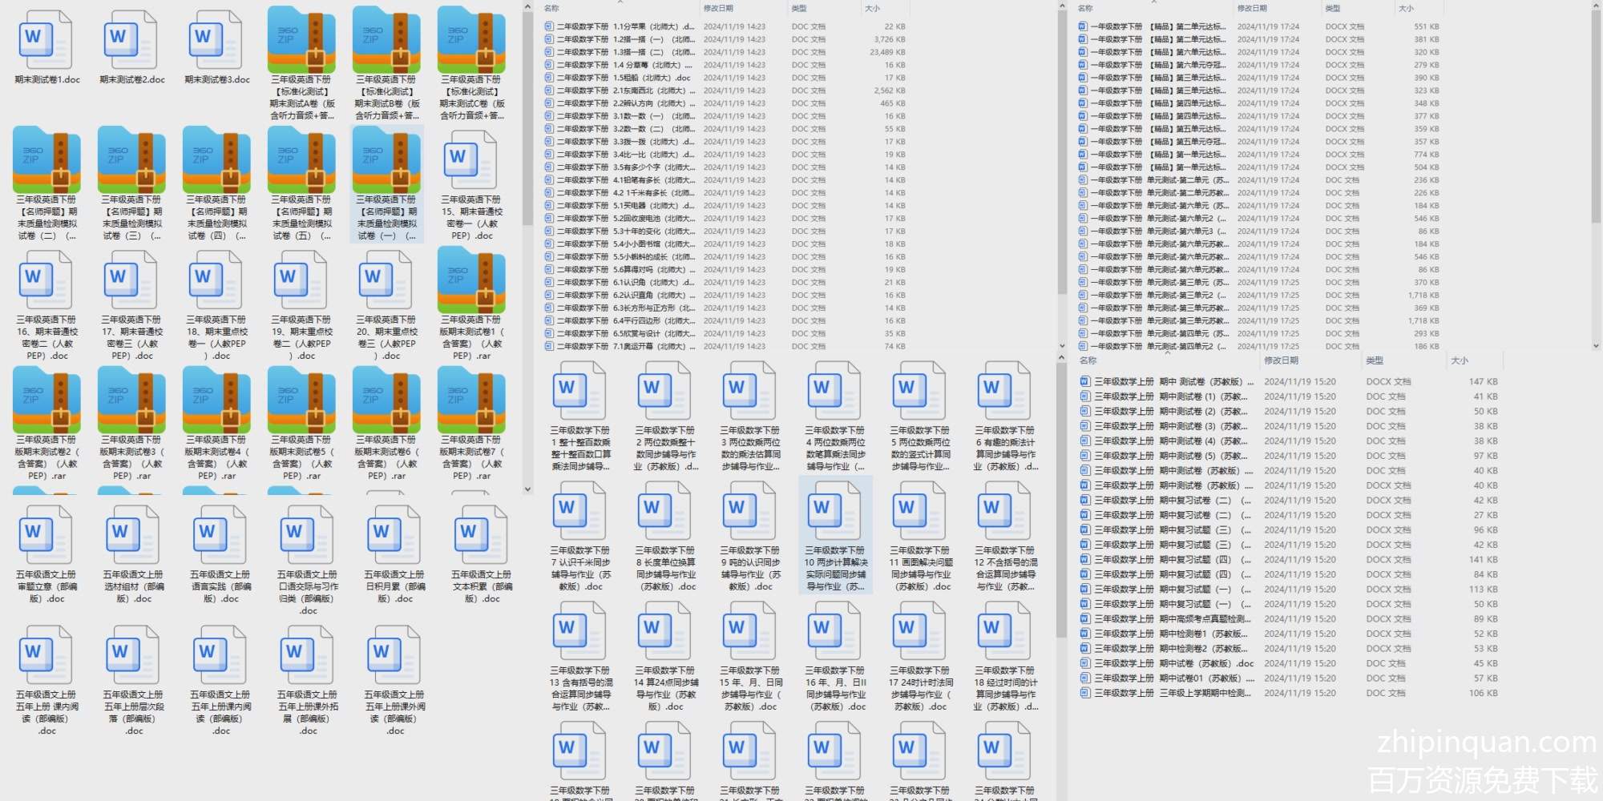Select the 名师押题 模拟试卷（二）zip archive
Image resolution: width=1603 pixels, height=801 pixels.
click(x=46, y=160)
